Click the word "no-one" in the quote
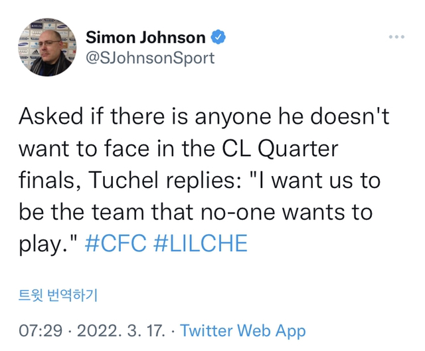 (252, 213)
